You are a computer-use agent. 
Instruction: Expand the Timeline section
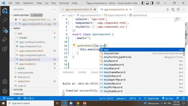pos(12,94)
